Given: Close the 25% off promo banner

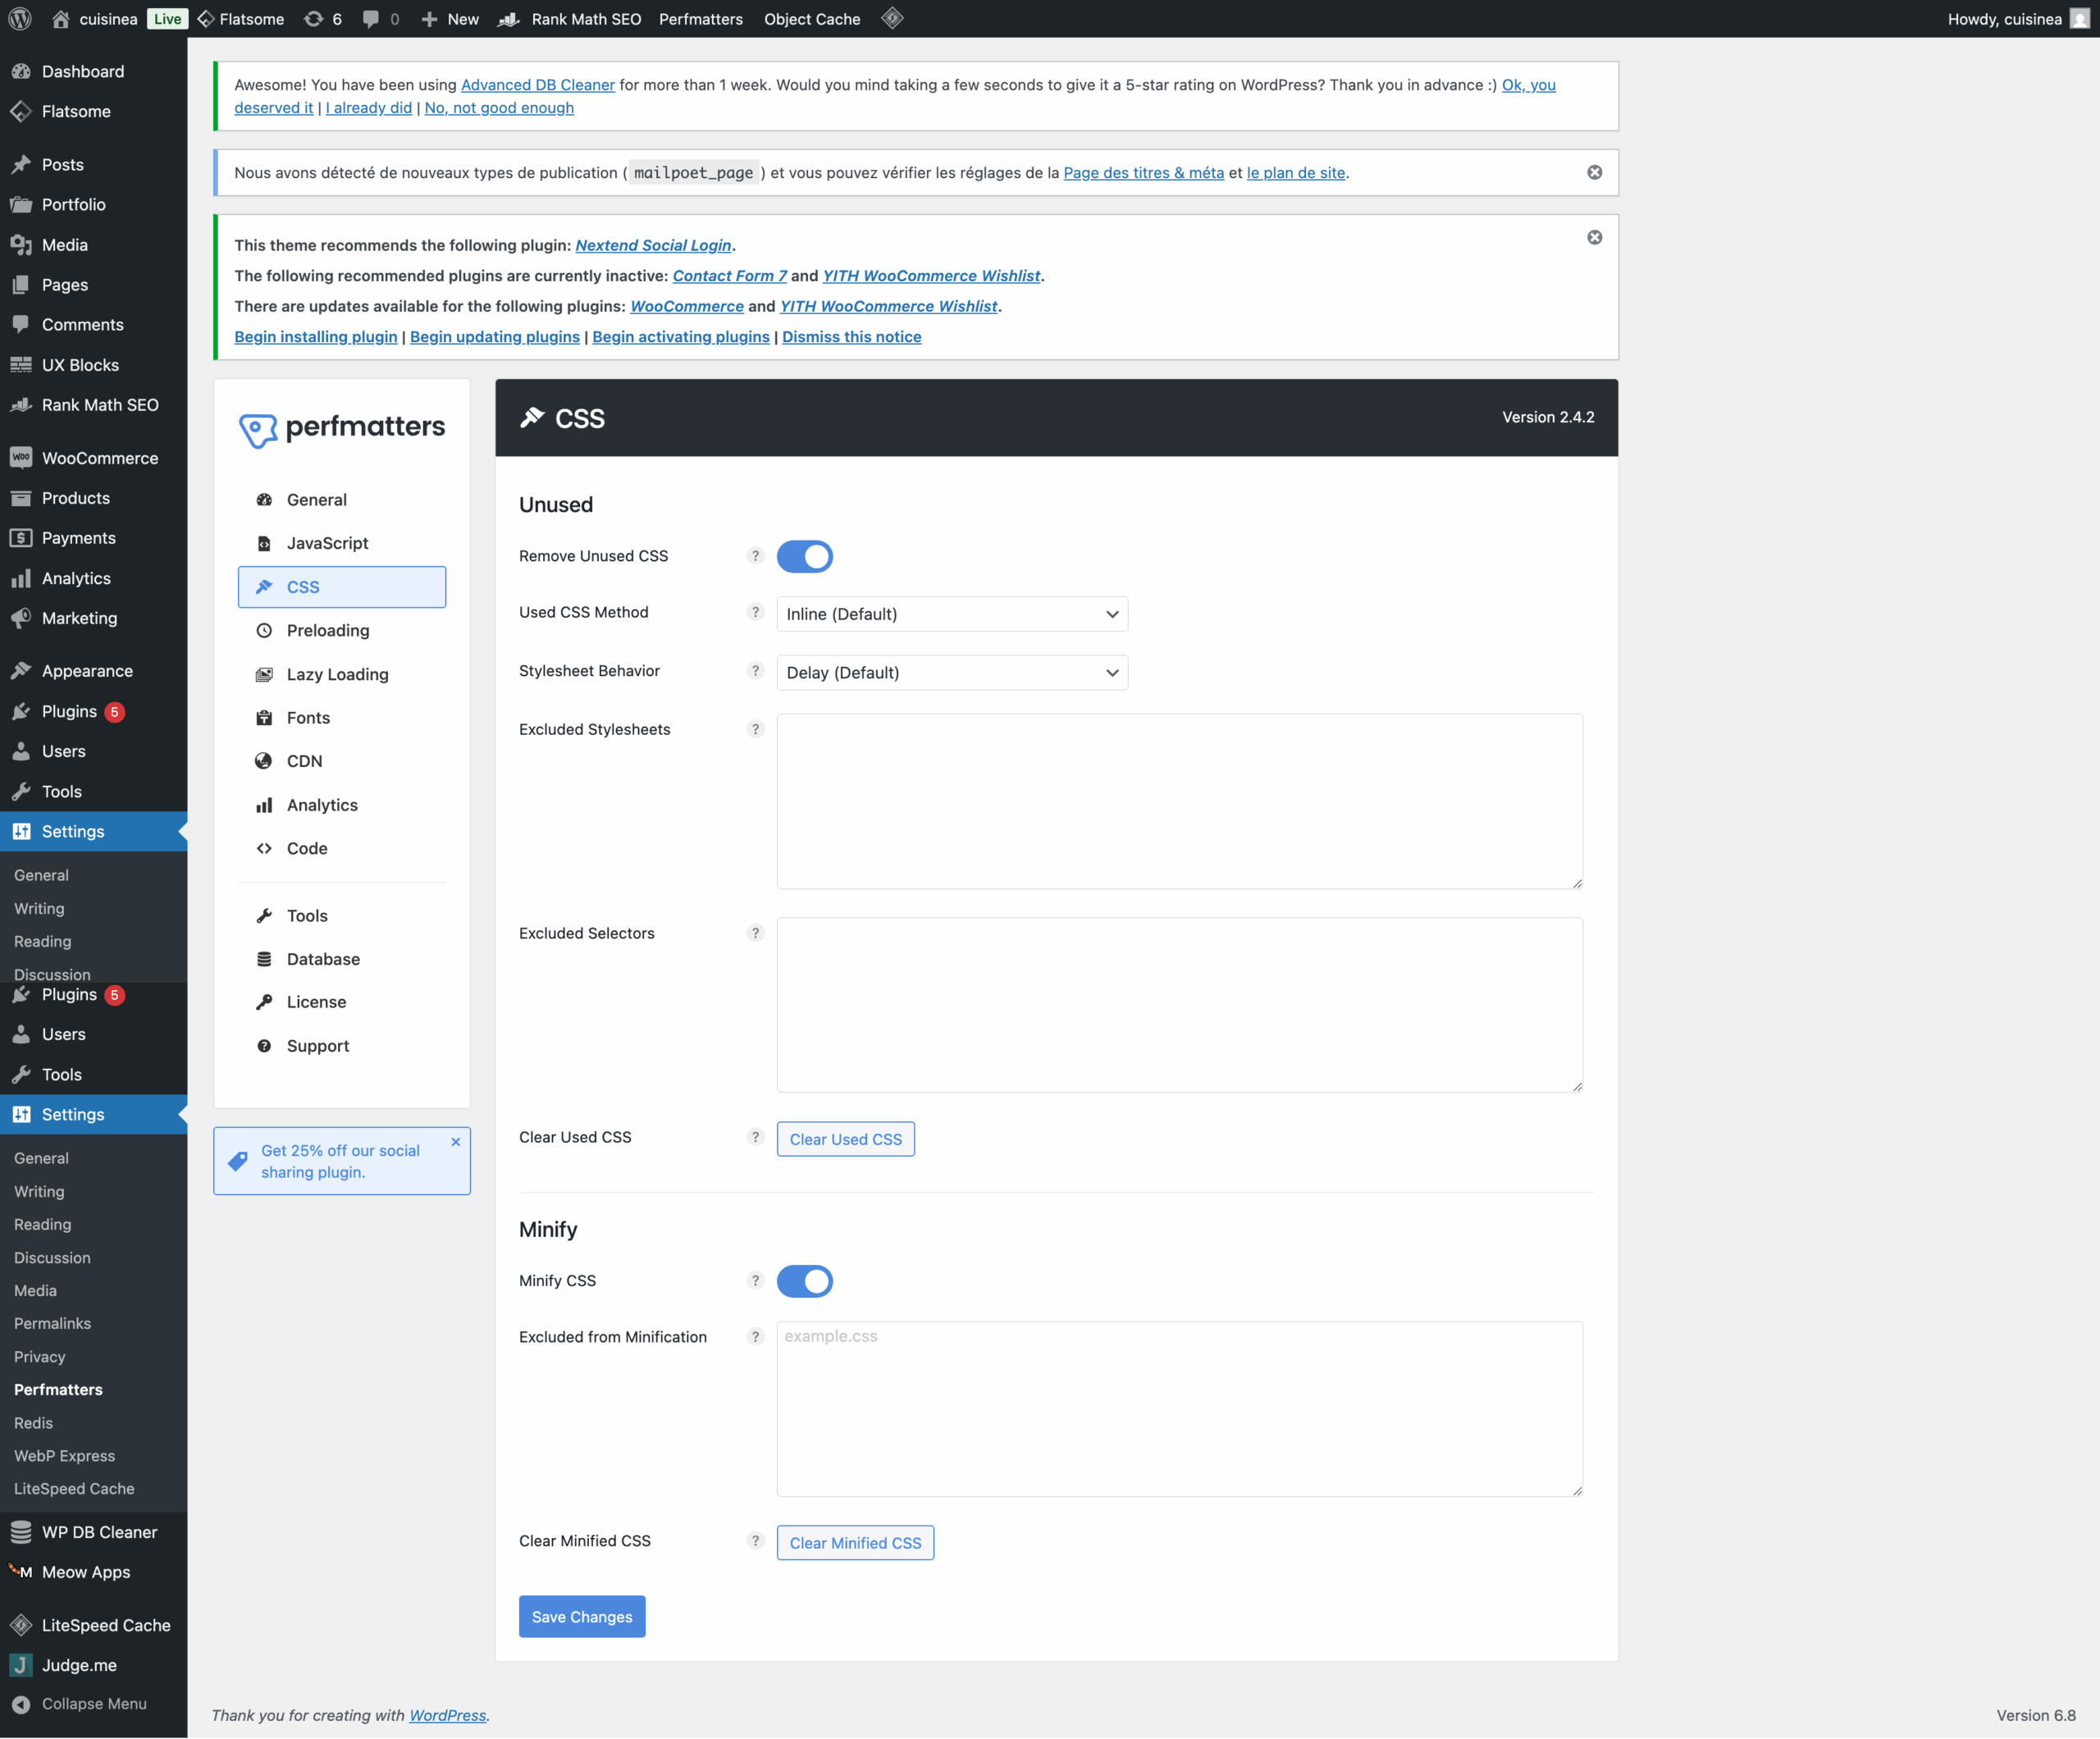Looking at the screenshot, I should (x=455, y=1142).
